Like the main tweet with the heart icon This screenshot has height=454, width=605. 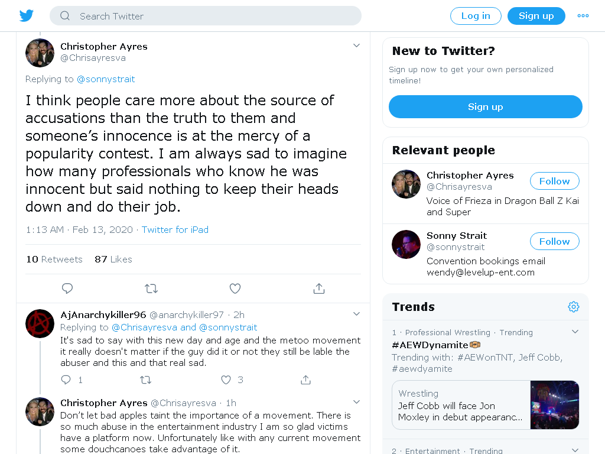[x=235, y=288]
